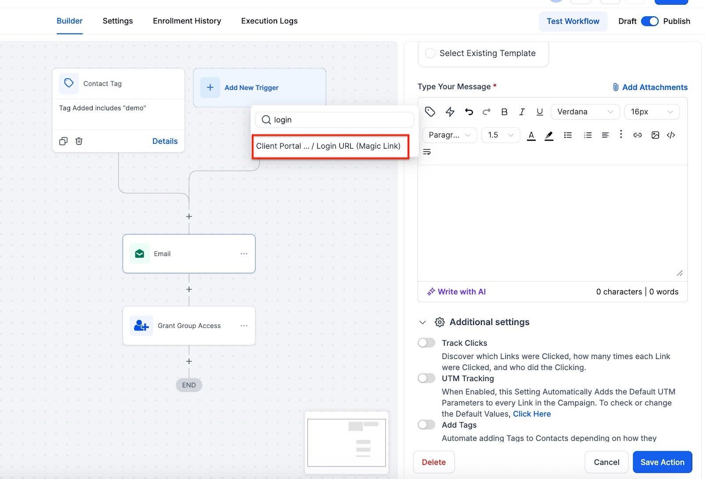Duplicate the Contact Tag trigger

pos(64,141)
